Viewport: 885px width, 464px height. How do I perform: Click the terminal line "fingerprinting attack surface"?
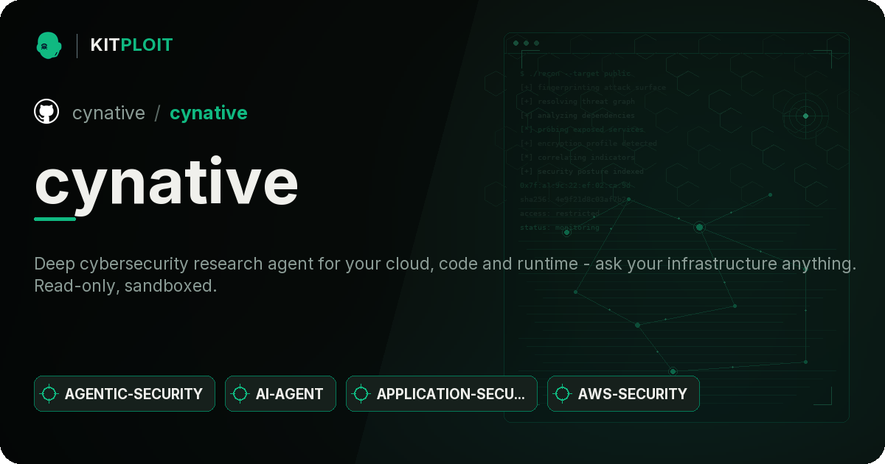[x=592, y=88]
